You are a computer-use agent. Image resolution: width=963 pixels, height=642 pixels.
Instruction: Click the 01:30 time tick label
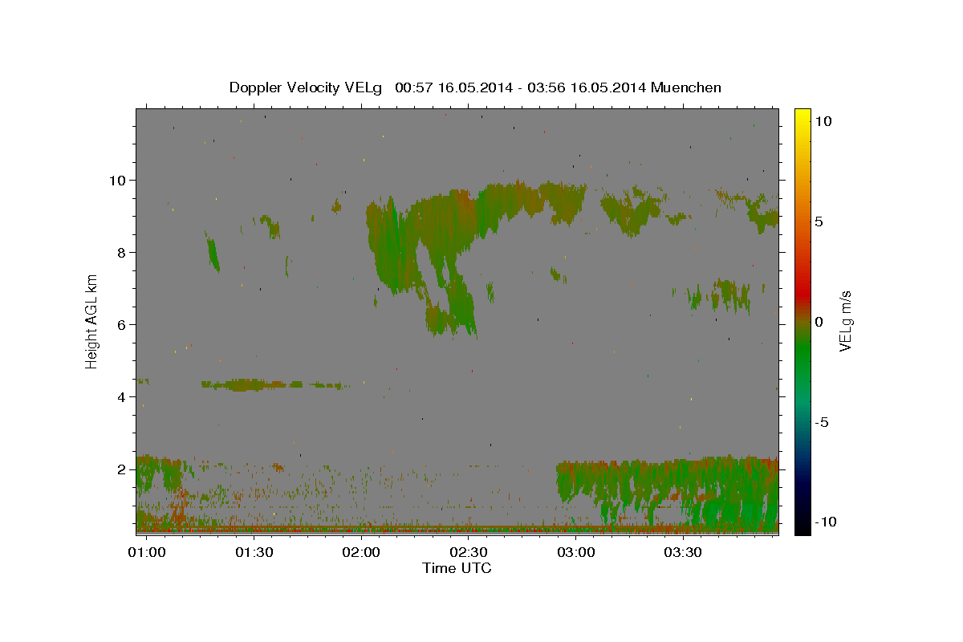pos(254,553)
